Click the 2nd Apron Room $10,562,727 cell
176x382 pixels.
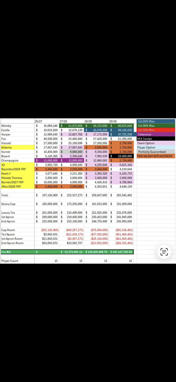pos(72,243)
